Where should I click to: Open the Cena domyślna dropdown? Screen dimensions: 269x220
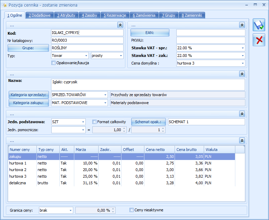tap(243, 63)
